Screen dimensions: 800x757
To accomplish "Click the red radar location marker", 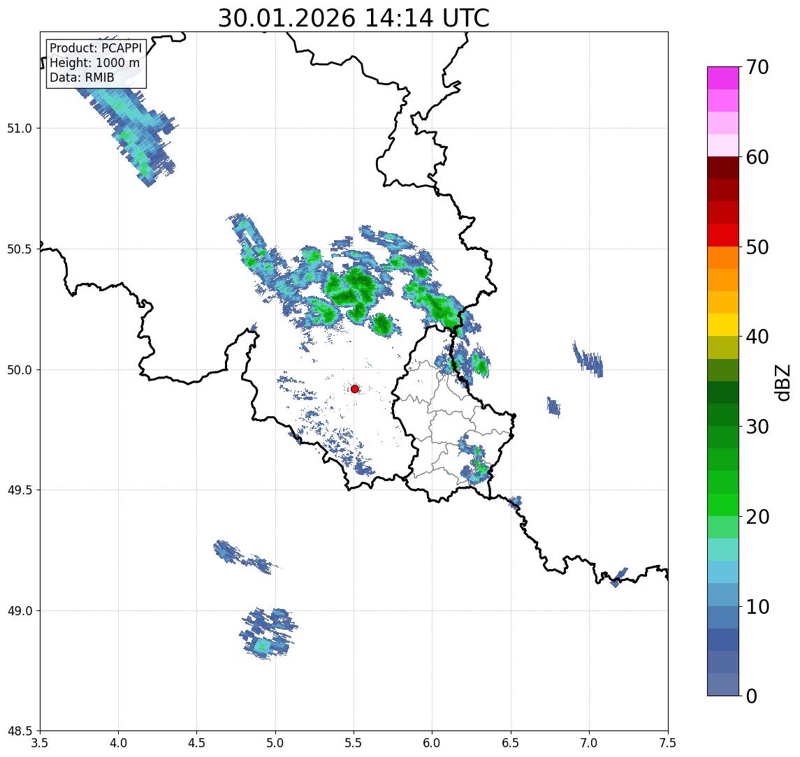I will point(355,389).
